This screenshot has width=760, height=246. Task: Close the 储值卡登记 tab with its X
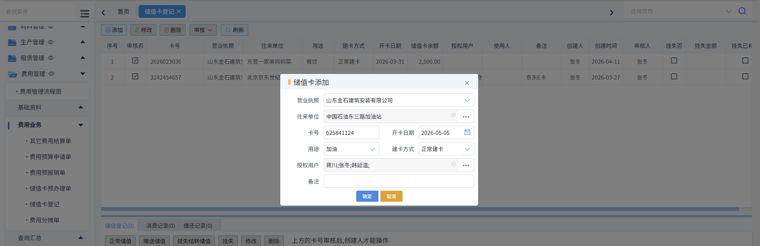pyautogui.click(x=179, y=11)
